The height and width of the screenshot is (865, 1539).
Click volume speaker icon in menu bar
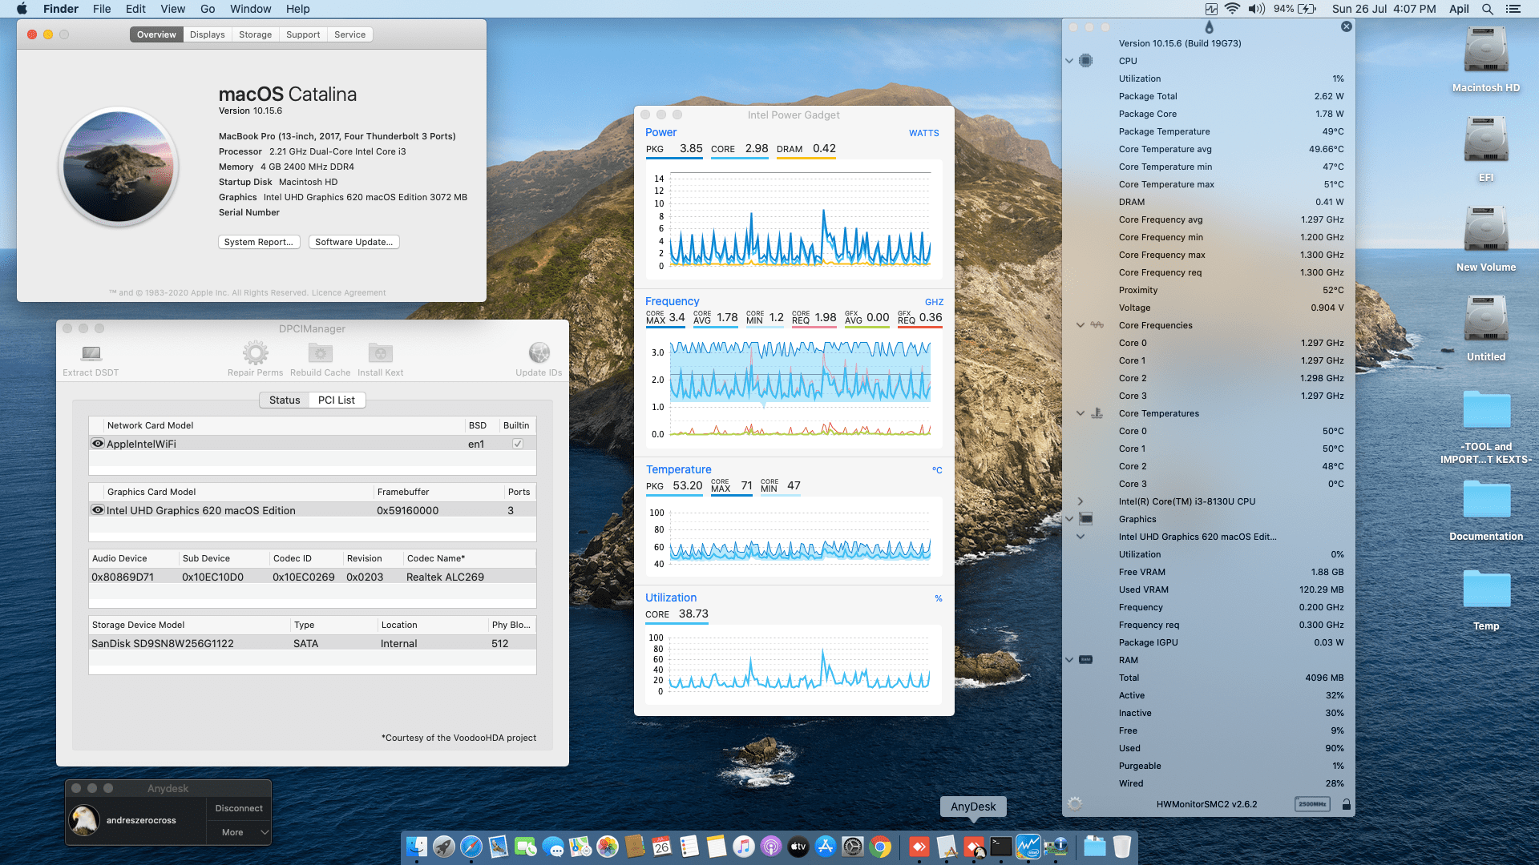click(1256, 9)
